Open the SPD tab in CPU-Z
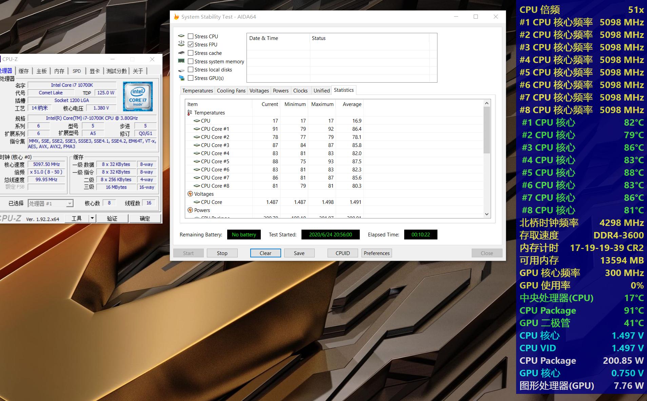Image resolution: width=647 pixels, height=401 pixels. (77, 71)
